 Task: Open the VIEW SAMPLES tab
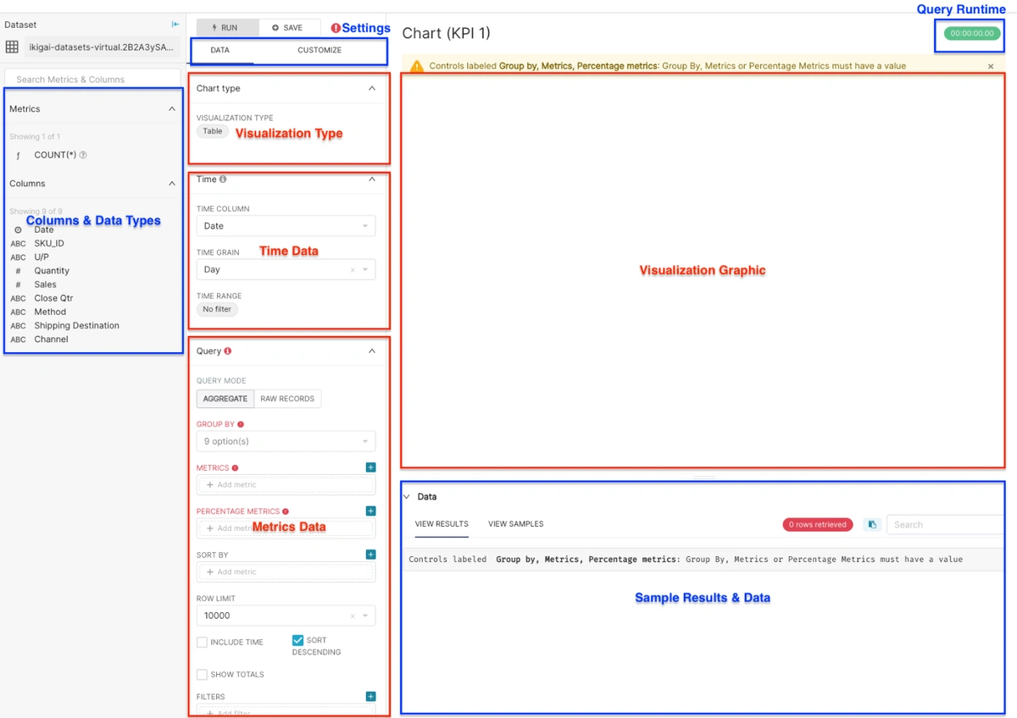[516, 524]
